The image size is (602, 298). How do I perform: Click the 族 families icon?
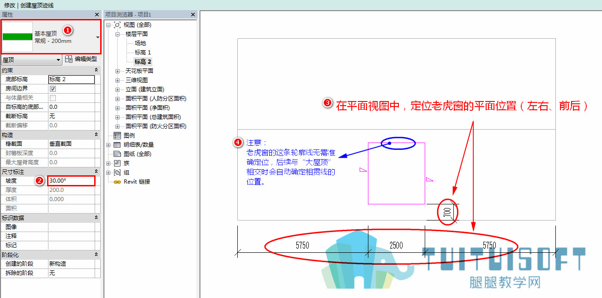[x=117, y=163]
